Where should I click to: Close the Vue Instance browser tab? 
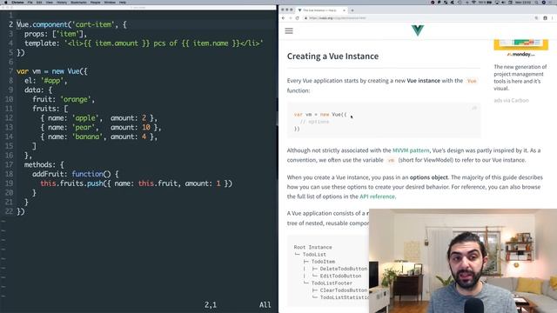(x=344, y=10)
